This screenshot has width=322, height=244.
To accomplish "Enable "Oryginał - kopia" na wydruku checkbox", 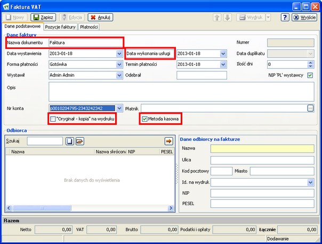I will (x=52, y=120).
